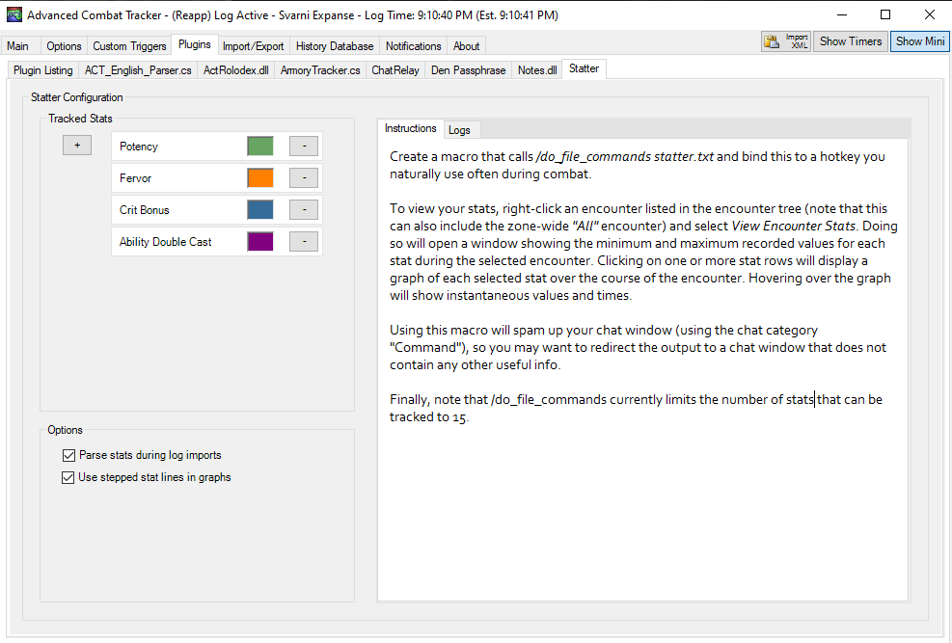This screenshot has height=643, width=952.
Task: Open the Notifications tab
Action: [413, 45]
